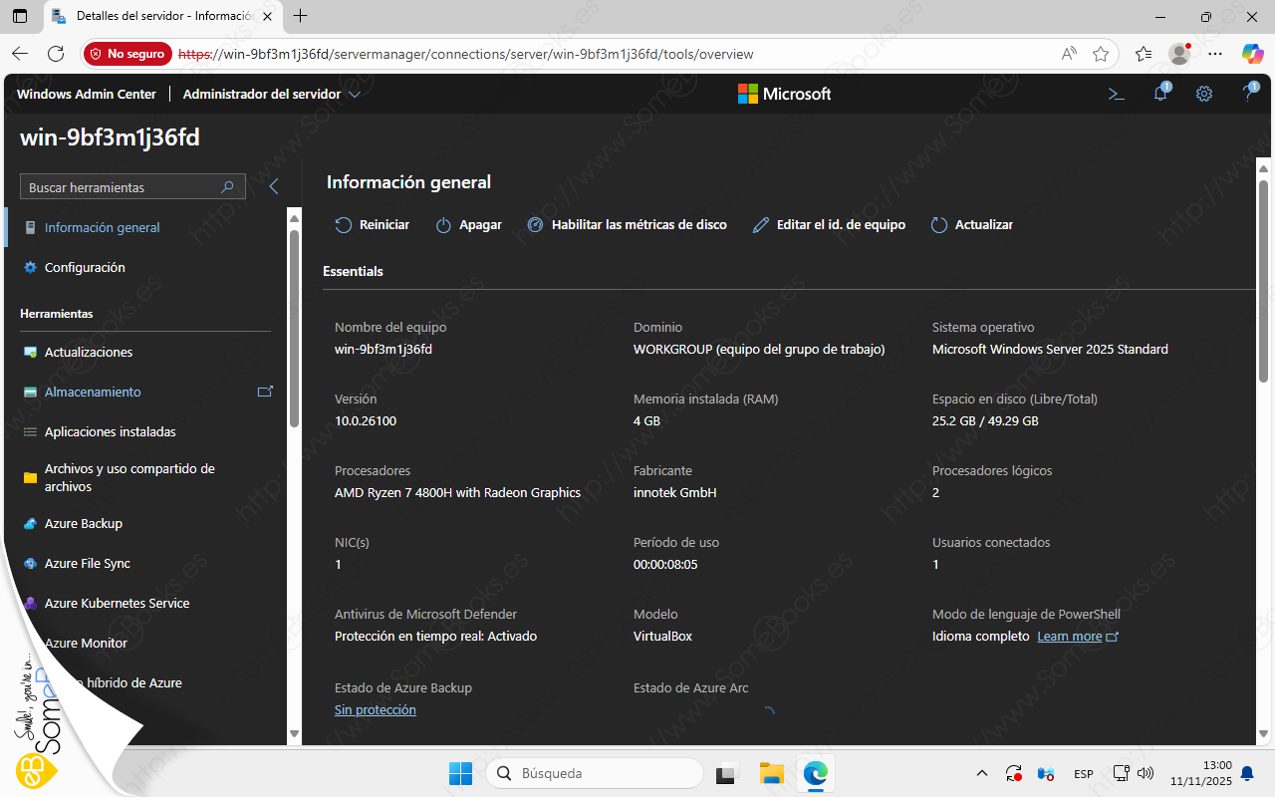Click the Buscar herramientas search field

(120, 187)
